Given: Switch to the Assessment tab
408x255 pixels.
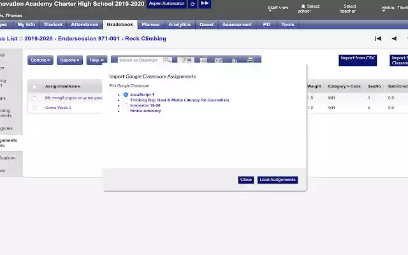Looking at the screenshot, I should pyautogui.click(x=237, y=24).
